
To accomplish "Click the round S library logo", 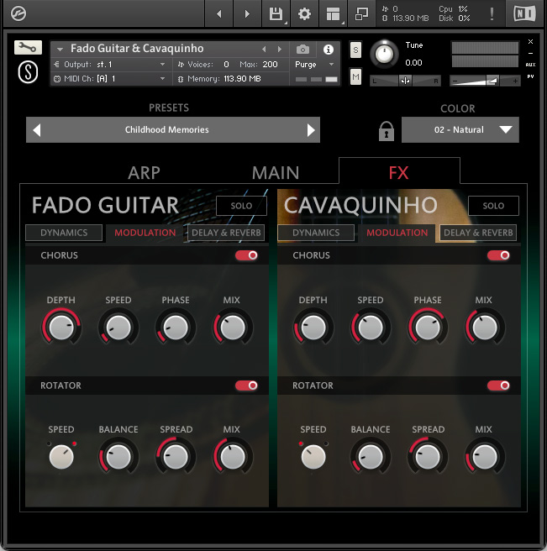I will click(x=28, y=72).
